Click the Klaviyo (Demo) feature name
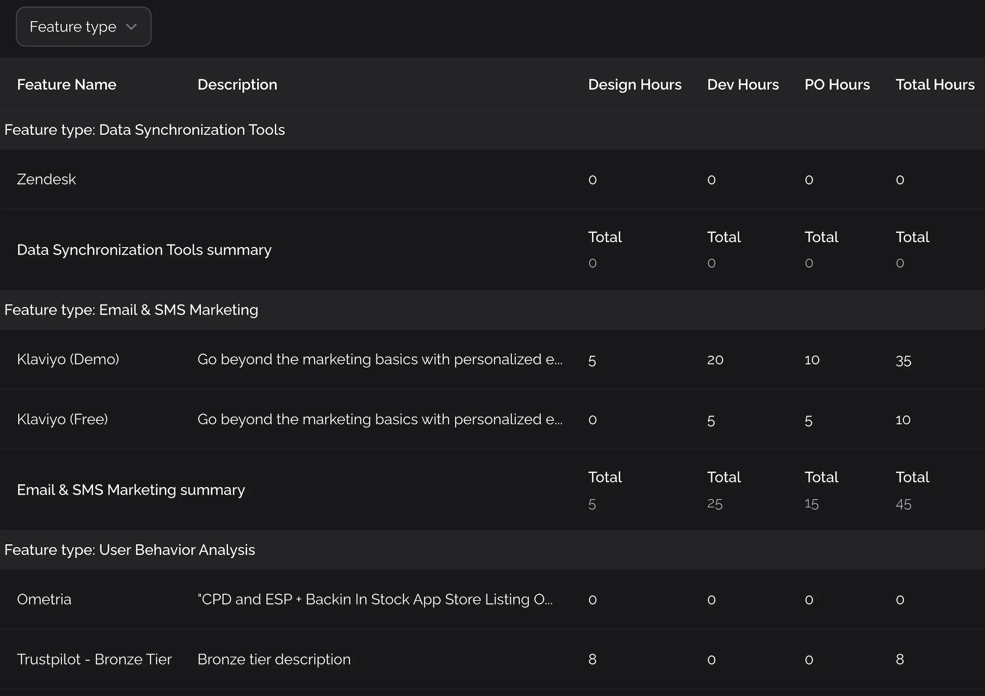The height and width of the screenshot is (696, 985). 68,359
